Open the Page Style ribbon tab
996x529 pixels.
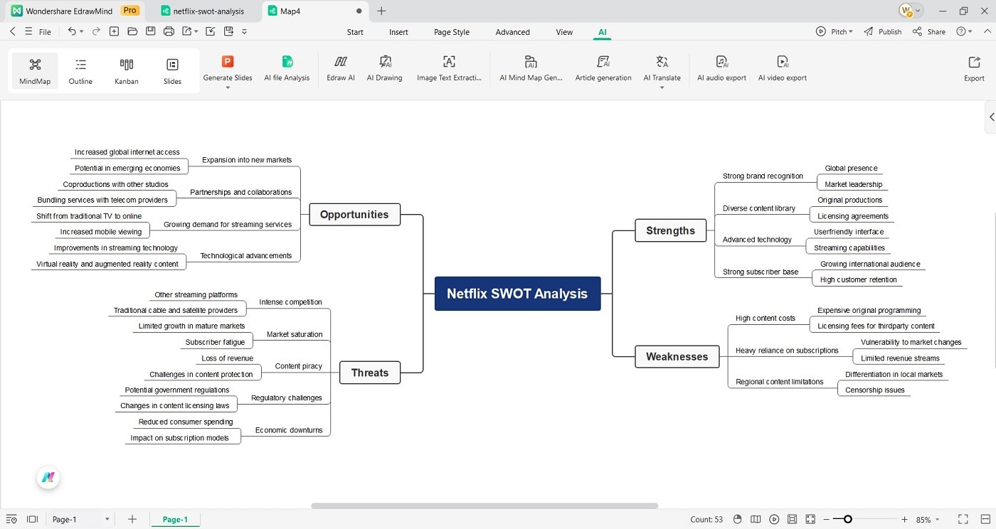pos(452,32)
